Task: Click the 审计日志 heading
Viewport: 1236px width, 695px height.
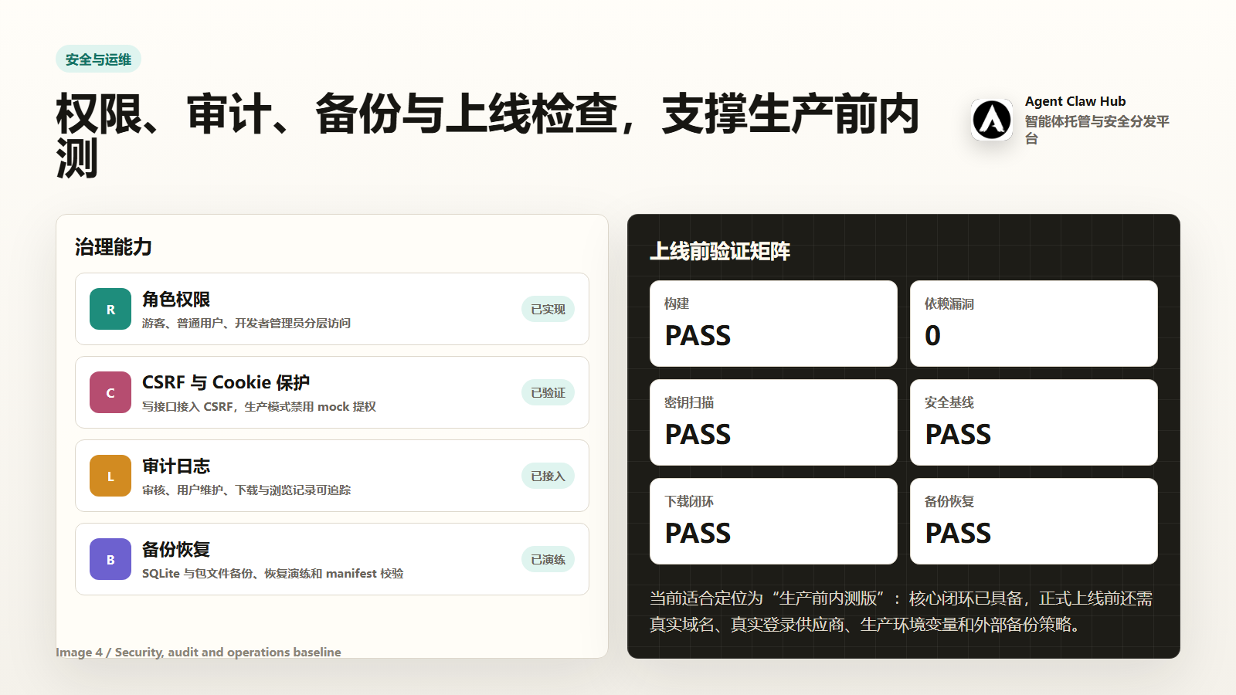Action: tap(176, 466)
